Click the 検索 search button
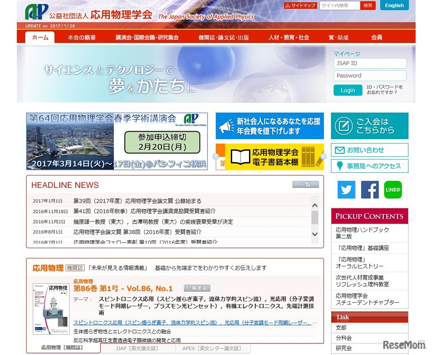The width and height of the screenshot is (432, 355). 368,5
